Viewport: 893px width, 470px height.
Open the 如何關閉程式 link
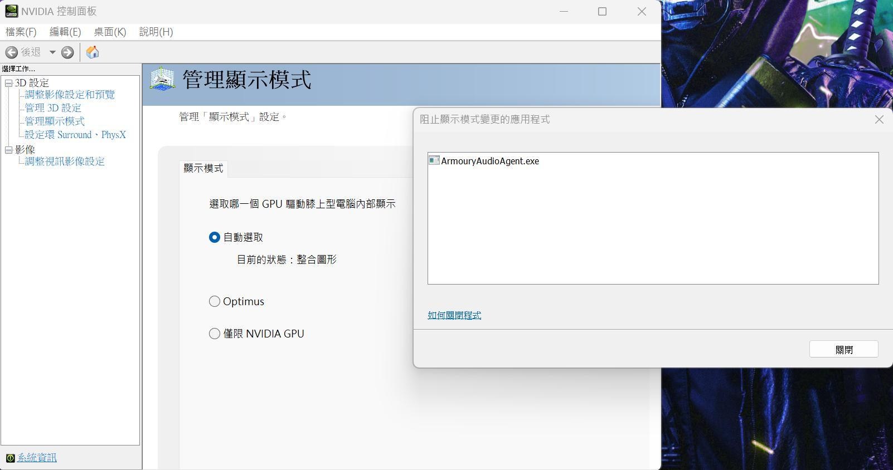coord(454,315)
